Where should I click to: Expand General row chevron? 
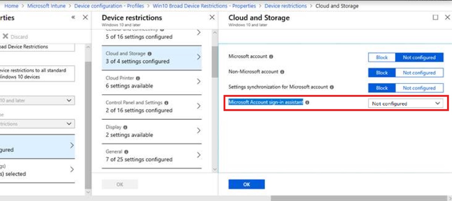(199, 155)
